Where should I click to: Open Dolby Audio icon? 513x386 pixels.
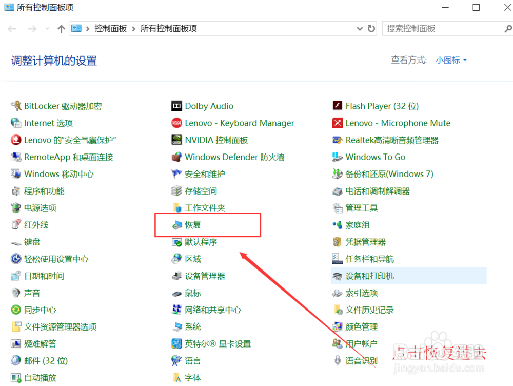pos(176,106)
